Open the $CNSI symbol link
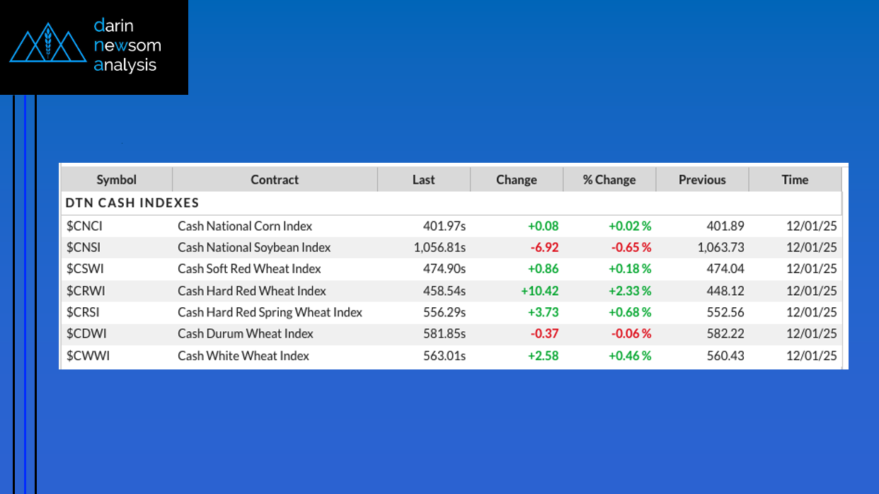879x494 pixels. pyautogui.click(x=84, y=248)
